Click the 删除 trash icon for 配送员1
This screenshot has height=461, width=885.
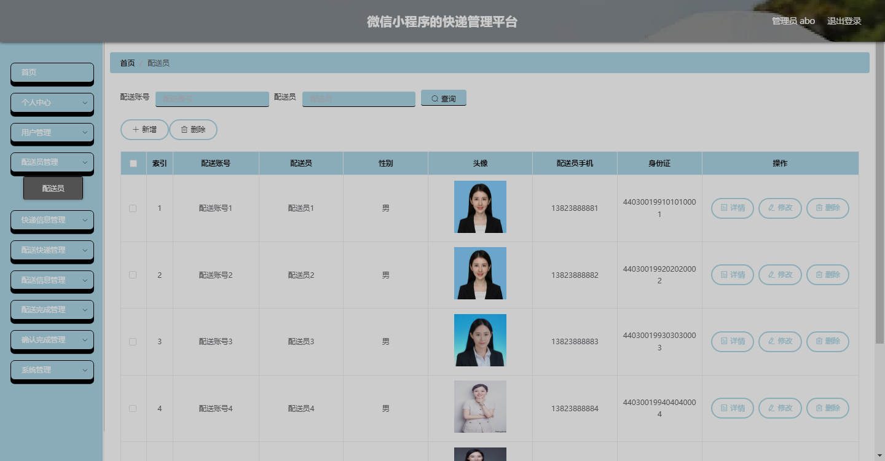coord(819,208)
